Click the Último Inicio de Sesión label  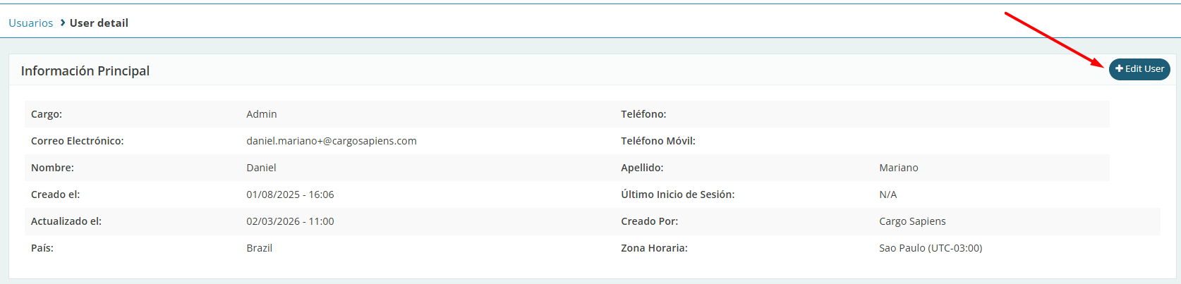pyautogui.click(x=678, y=195)
